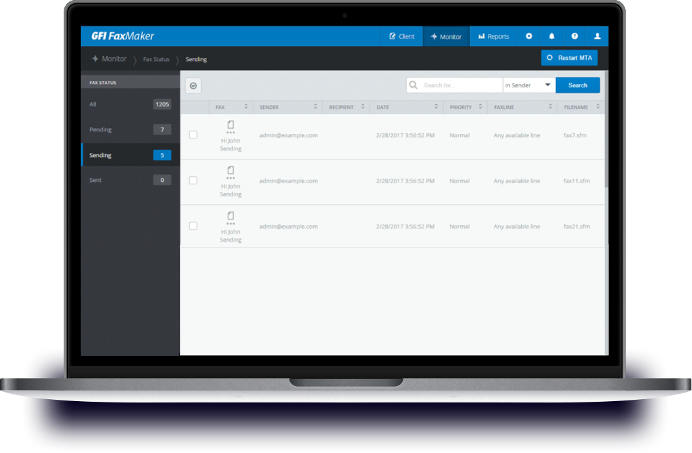The width and height of the screenshot is (692, 453).
Task: Tick the checkbox for fax11.sfm row
Action: click(193, 180)
